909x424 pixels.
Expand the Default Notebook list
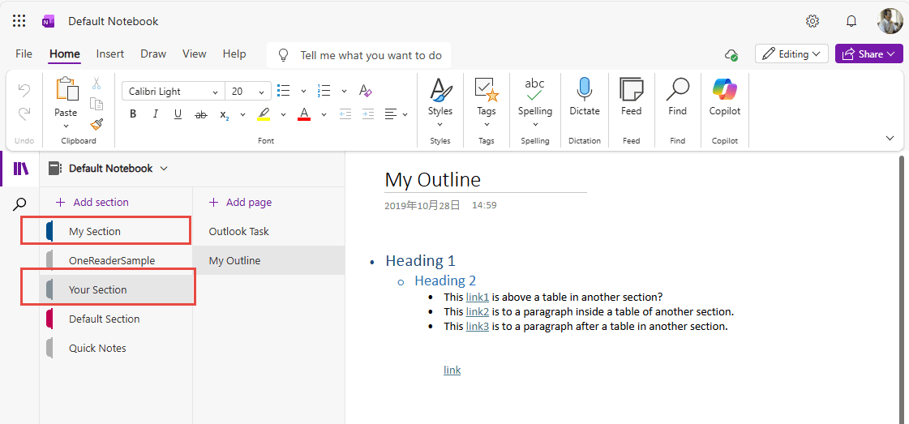pos(164,169)
